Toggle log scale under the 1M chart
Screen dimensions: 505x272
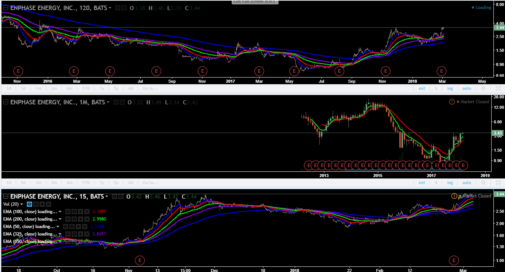(x=450, y=183)
